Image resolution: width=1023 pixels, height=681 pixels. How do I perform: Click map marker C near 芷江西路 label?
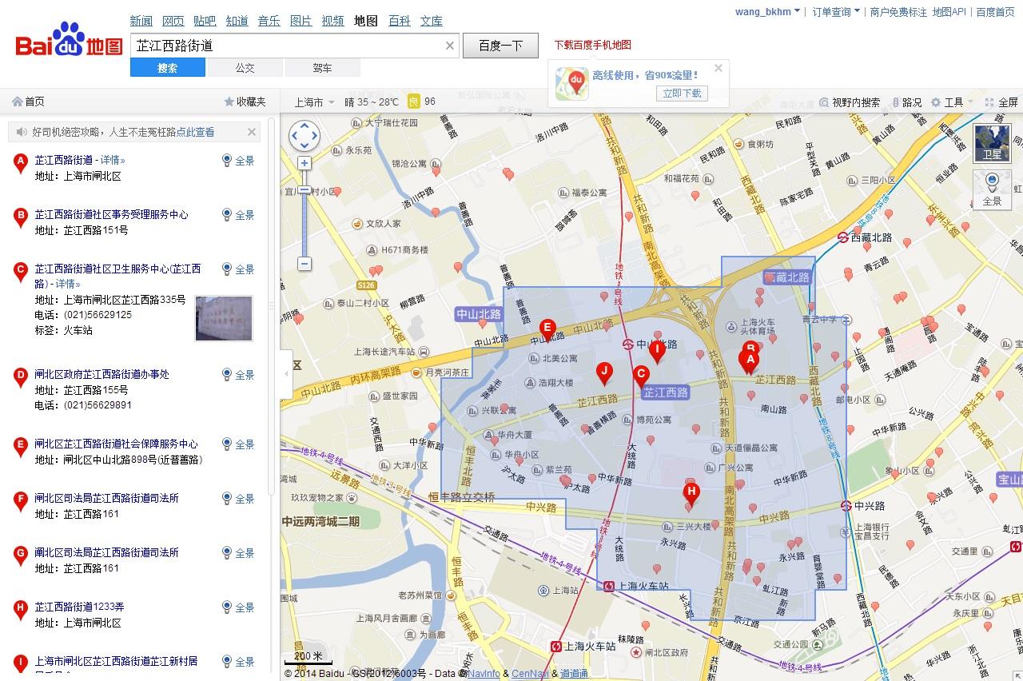641,376
